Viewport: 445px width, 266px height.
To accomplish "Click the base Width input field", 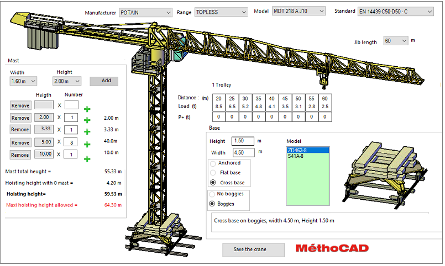I will point(244,152).
